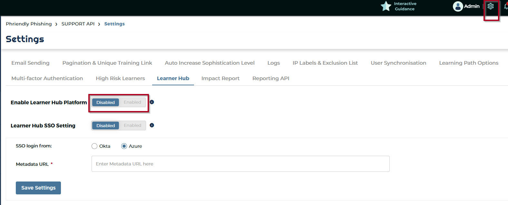The height and width of the screenshot is (205, 508).
Task: Click the Admin user avatar icon
Action: pyautogui.click(x=458, y=6)
